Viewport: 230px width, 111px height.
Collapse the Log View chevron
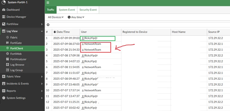click(42, 31)
